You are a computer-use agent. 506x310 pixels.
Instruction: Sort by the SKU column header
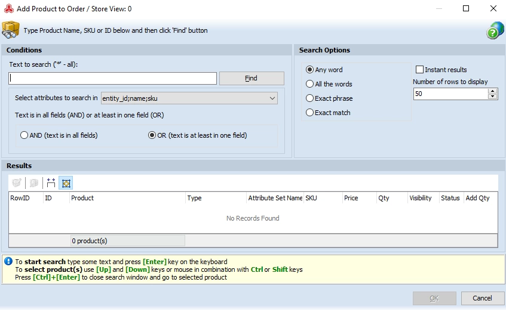tap(323, 198)
